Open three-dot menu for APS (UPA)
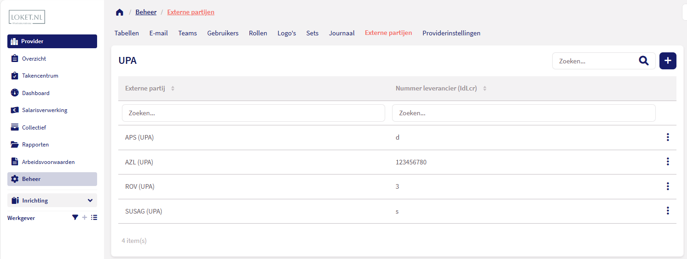This screenshot has height=259, width=687. tap(667, 137)
